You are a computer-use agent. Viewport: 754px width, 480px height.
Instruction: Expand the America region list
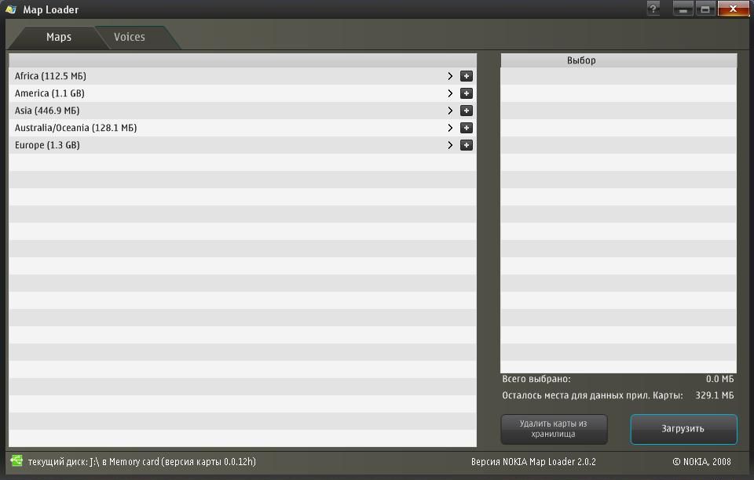tap(450, 93)
